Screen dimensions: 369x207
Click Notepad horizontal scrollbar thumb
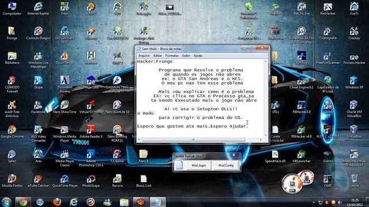point(194,140)
